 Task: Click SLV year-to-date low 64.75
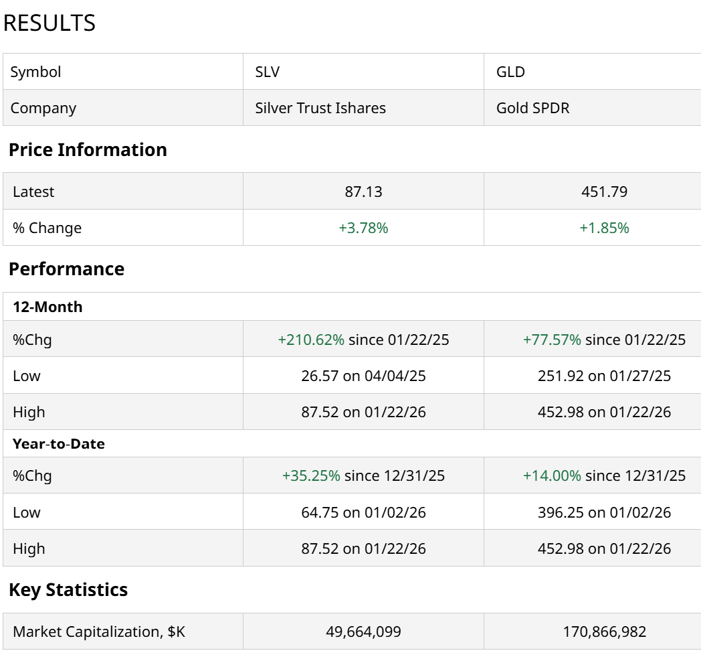pyautogui.click(x=320, y=512)
